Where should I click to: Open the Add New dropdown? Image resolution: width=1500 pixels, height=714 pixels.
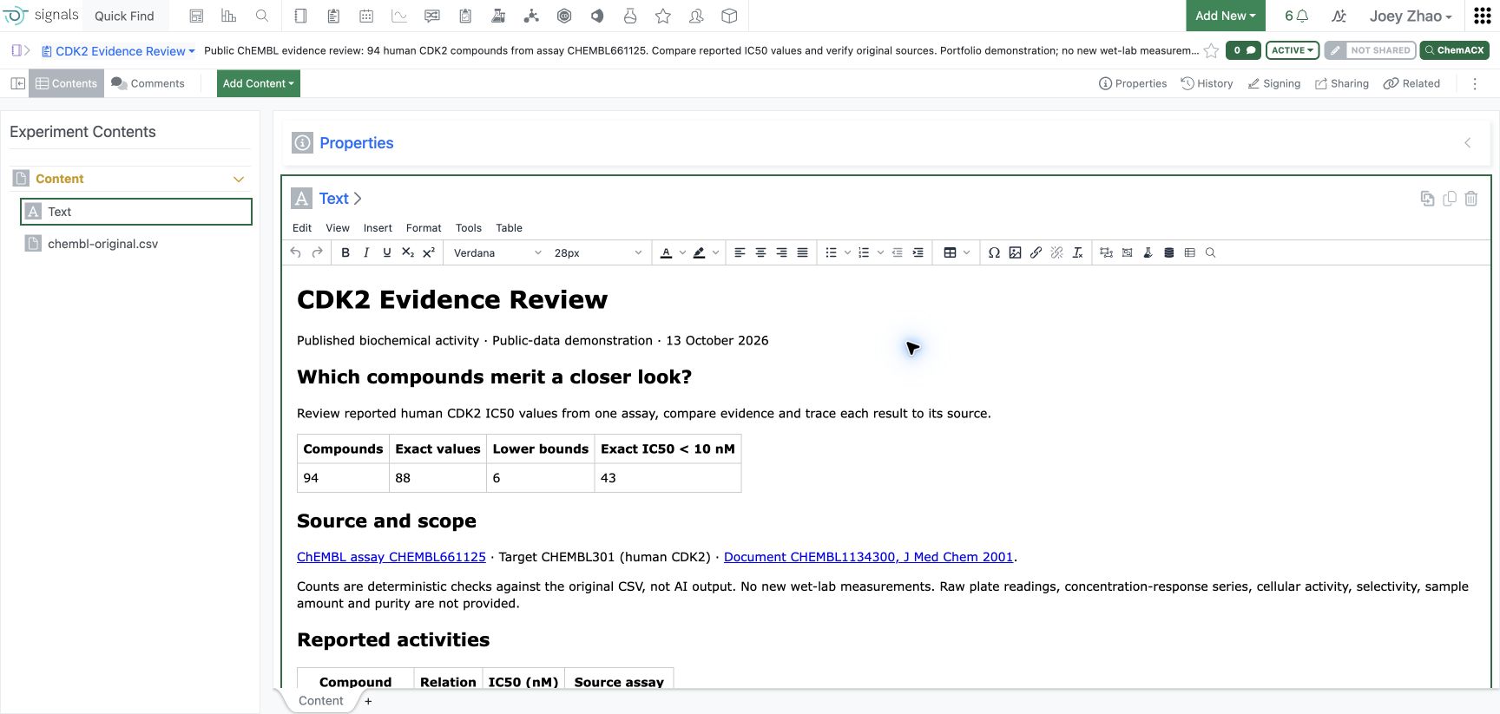pos(1225,16)
